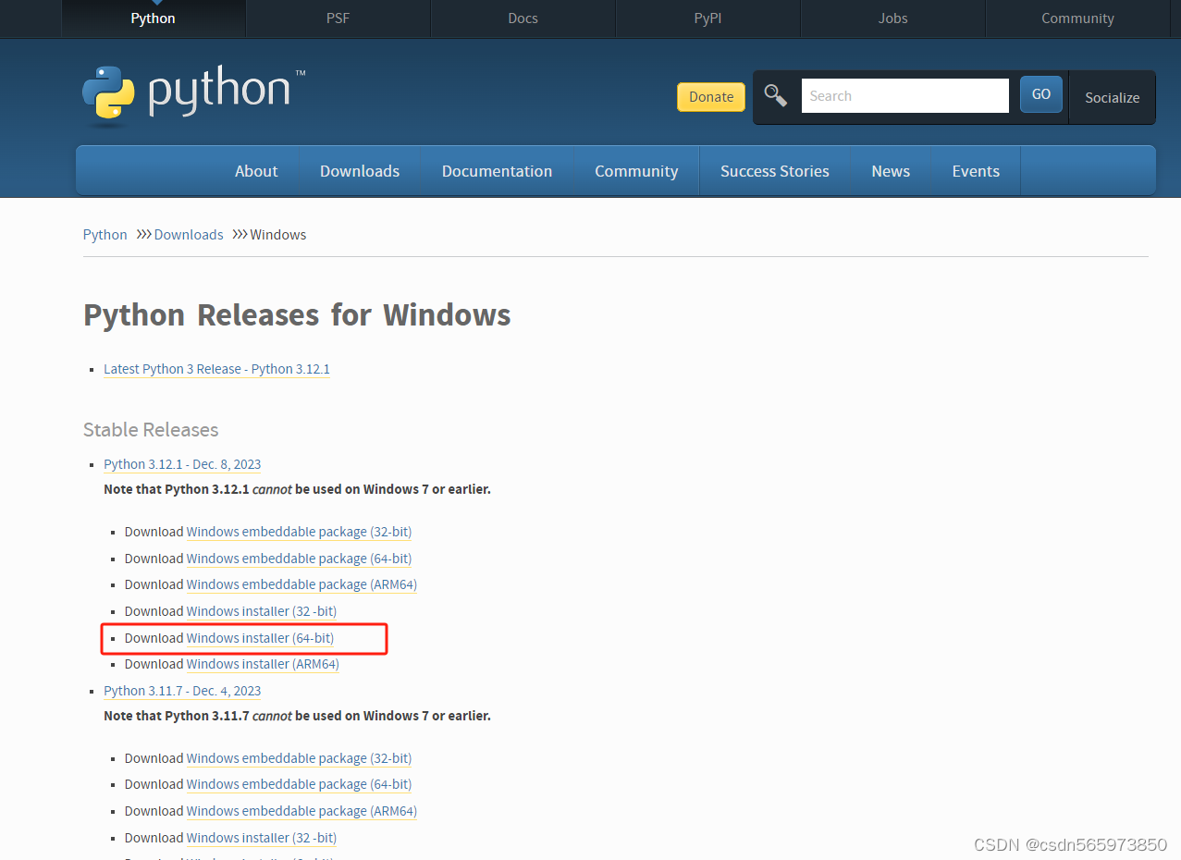Download 3.12.1 Windows installer (32 -bit)
Screen dimensions: 1181x860
point(262,611)
